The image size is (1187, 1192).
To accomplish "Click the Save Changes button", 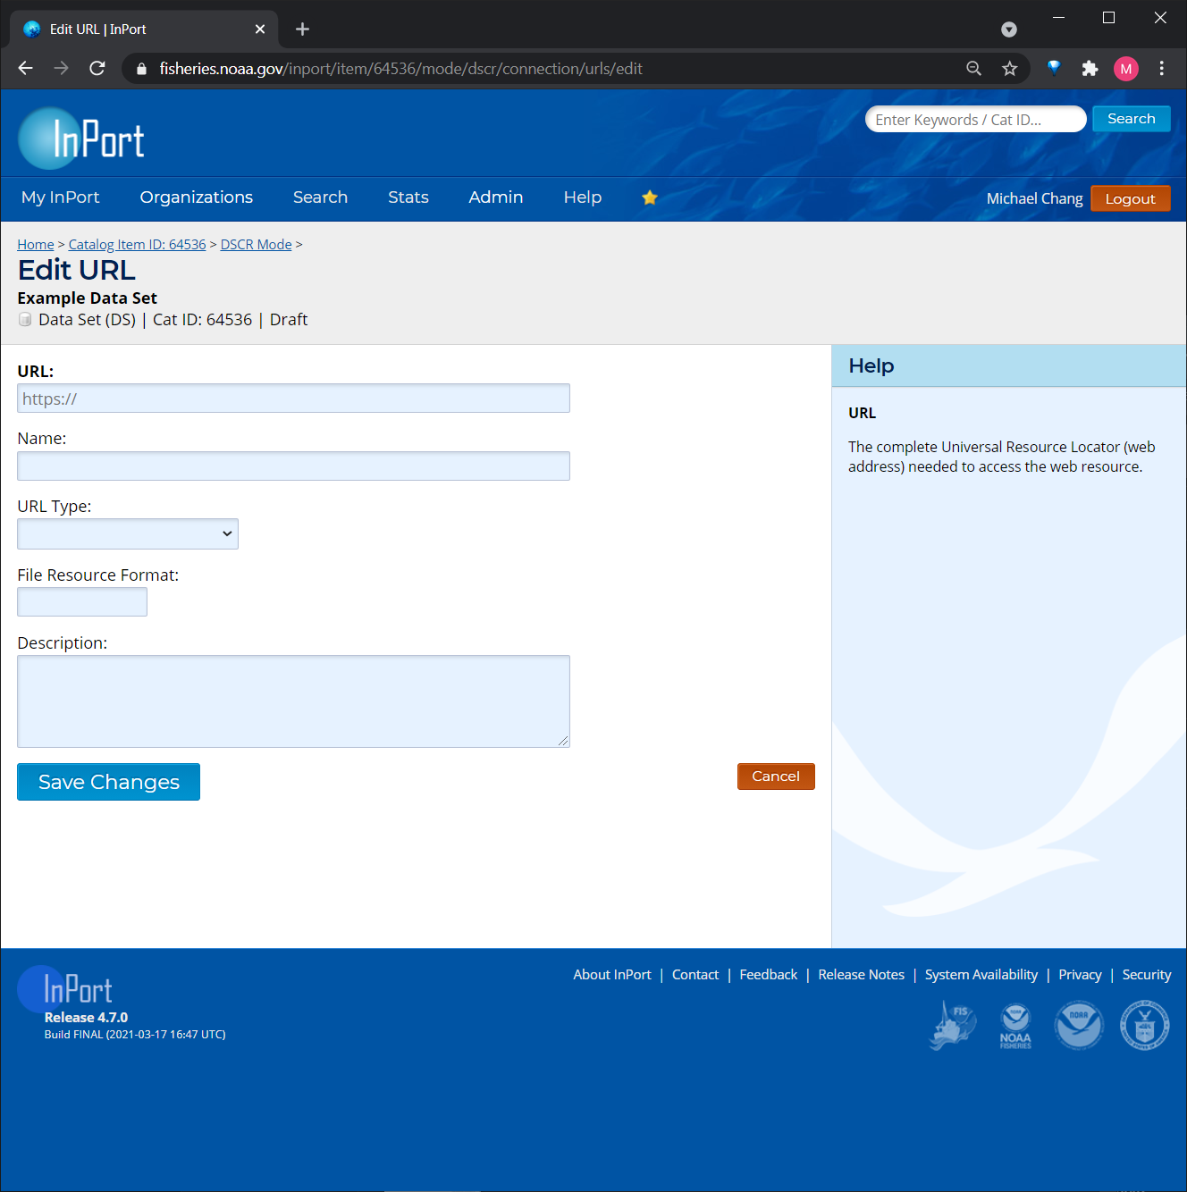I will click(x=108, y=782).
